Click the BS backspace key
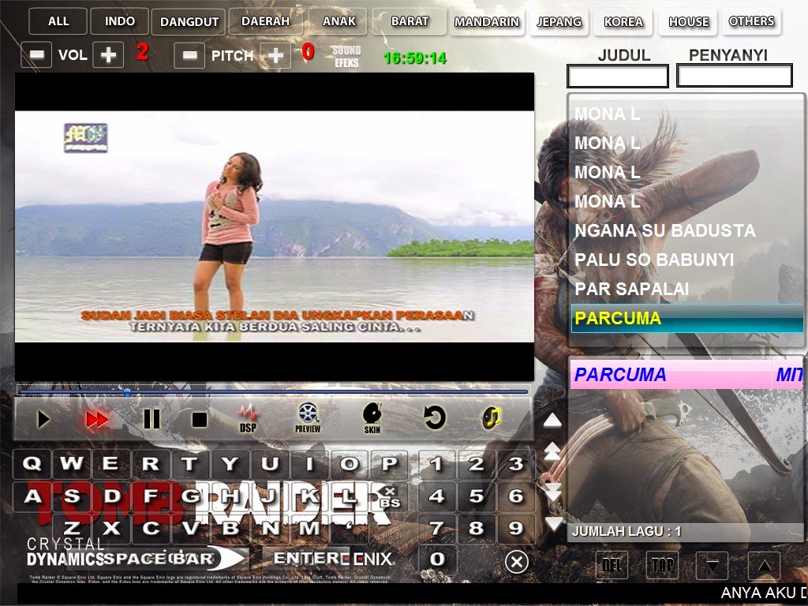 [390, 497]
